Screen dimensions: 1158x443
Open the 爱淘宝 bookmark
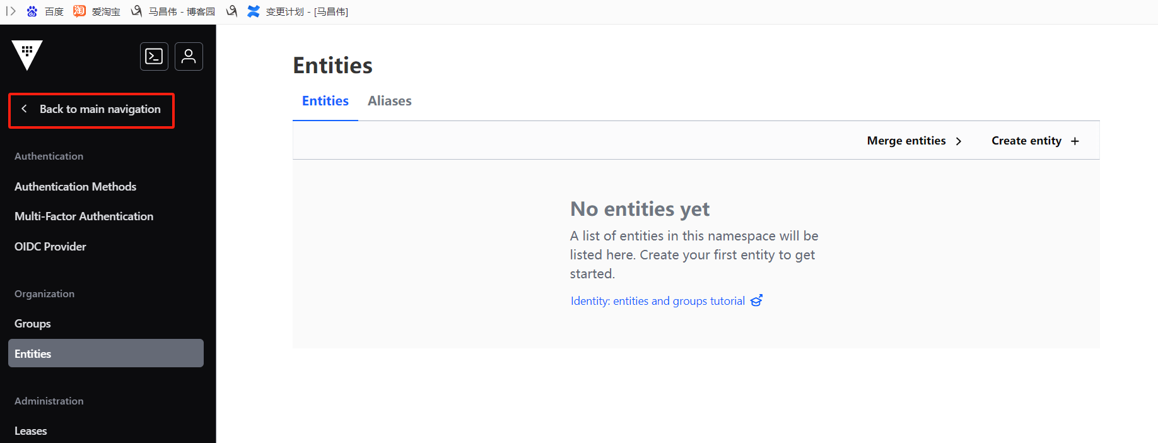pyautogui.click(x=97, y=11)
